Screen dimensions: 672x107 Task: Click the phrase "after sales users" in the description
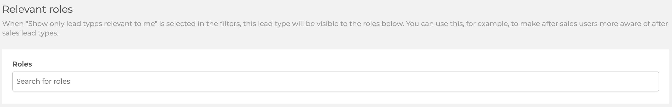569,24
